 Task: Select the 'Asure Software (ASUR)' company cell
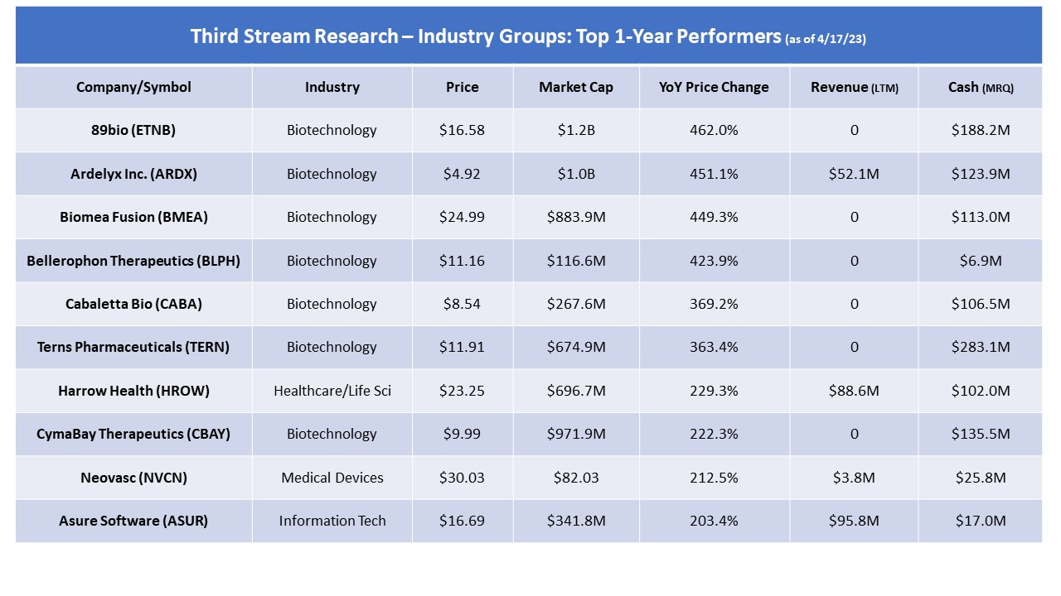(133, 521)
